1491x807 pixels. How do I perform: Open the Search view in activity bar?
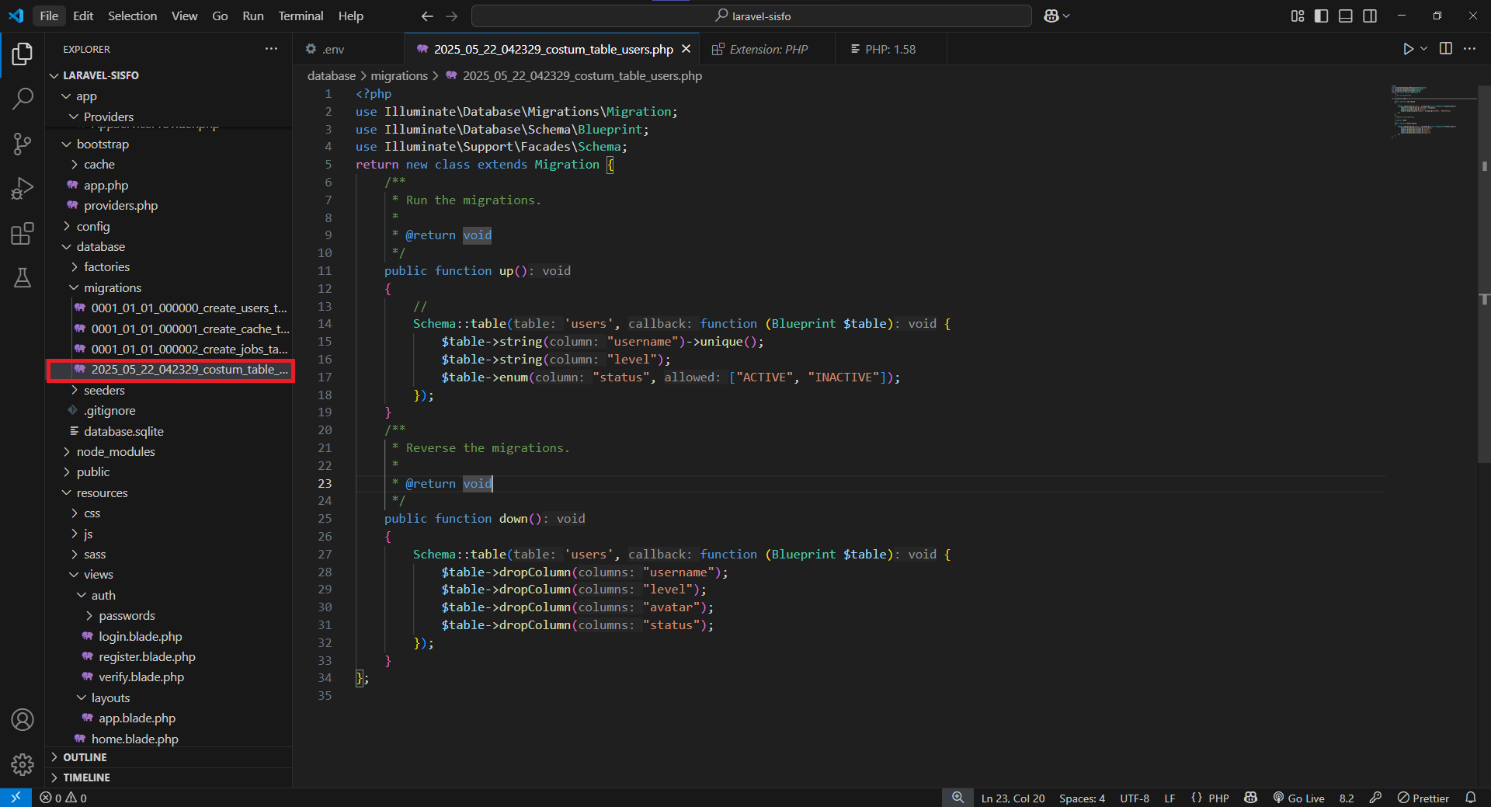[23, 99]
